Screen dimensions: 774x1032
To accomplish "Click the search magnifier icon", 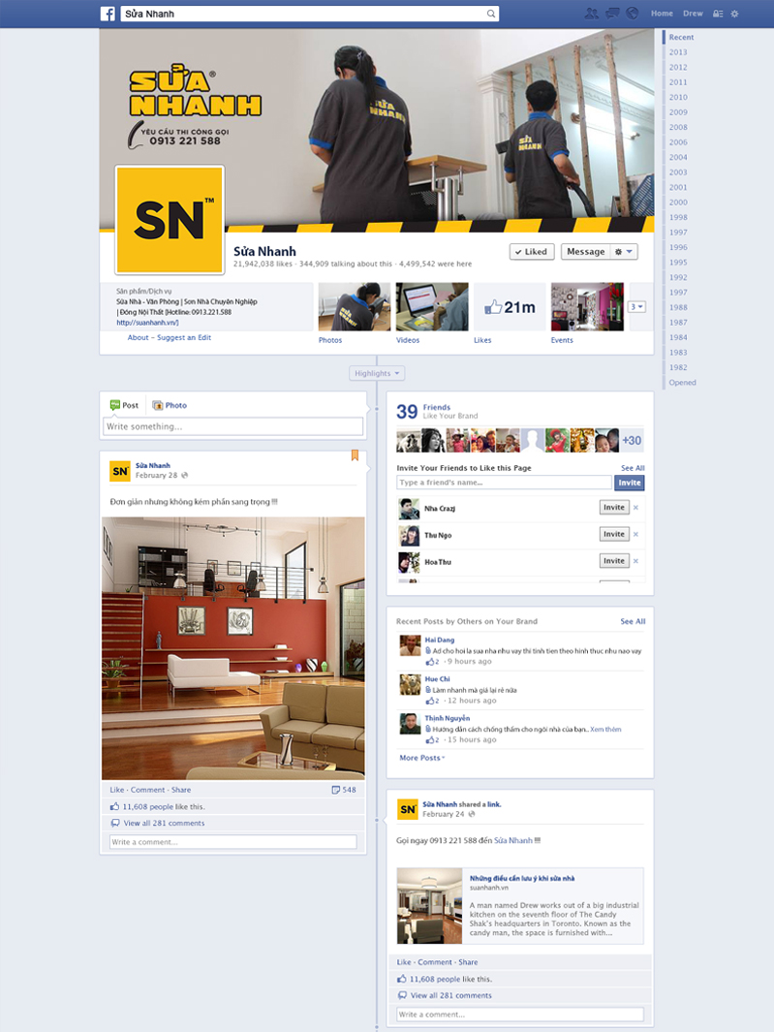I will (x=491, y=14).
